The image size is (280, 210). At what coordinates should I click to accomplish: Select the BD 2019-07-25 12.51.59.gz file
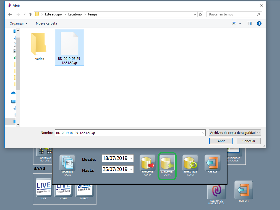click(x=69, y=47)
